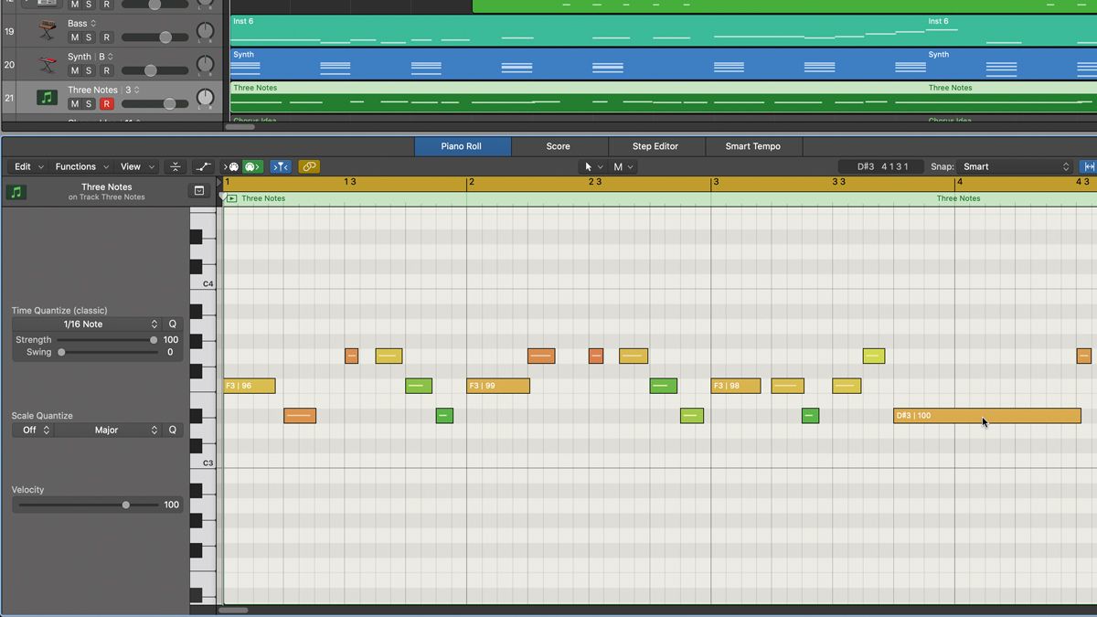
Task: Open the local inspector toggle icon above the keyboard
Action: click(197, 190)
